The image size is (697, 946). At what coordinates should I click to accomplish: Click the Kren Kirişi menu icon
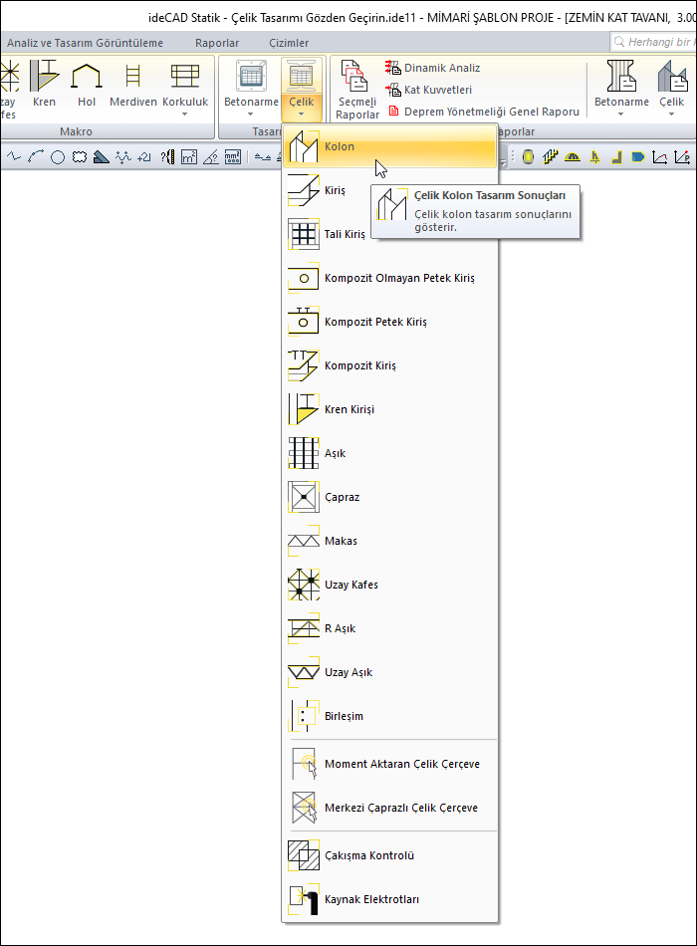[x=303, y=409]
